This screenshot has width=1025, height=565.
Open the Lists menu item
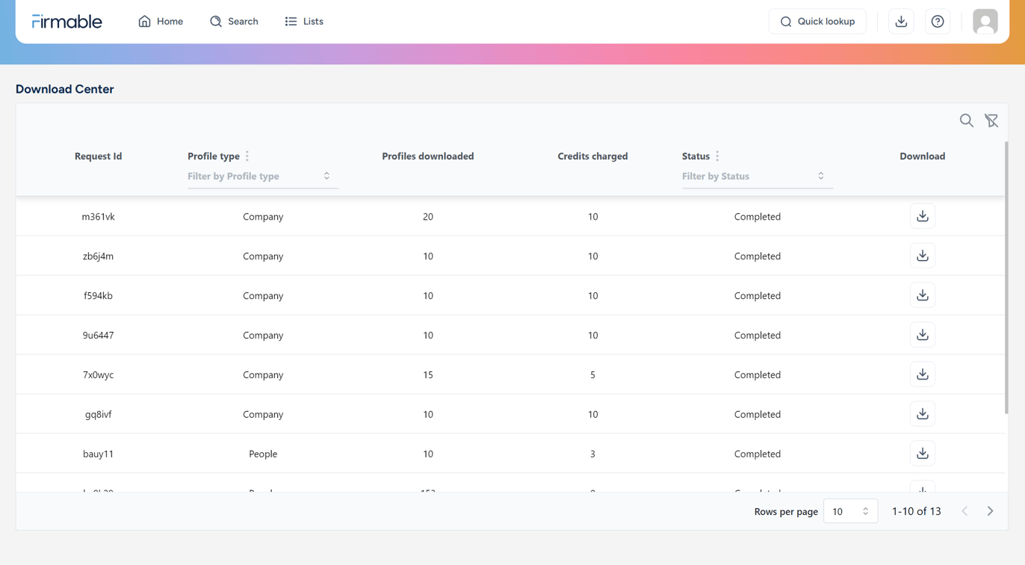304,22
